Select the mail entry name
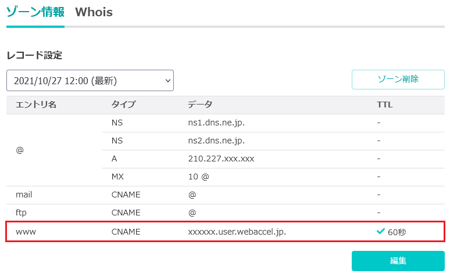The image size is (450, 277). pos(24,195)
